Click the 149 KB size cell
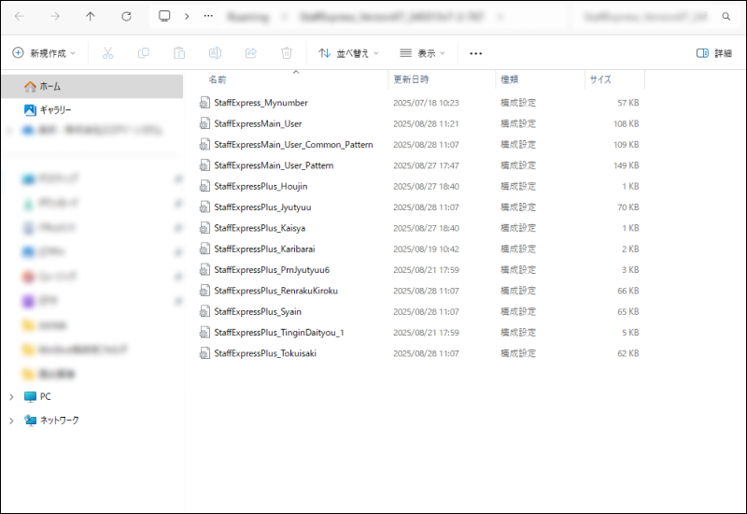This screenshot has height=514, width=747. tap(626, 165)
